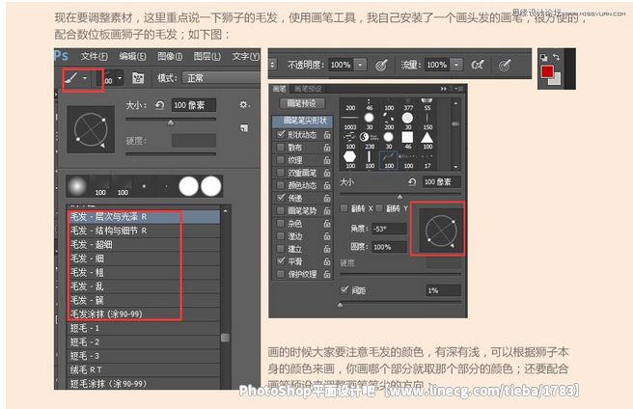Select preset 毛发 - 结构与细节 R

tap(144, 231)
